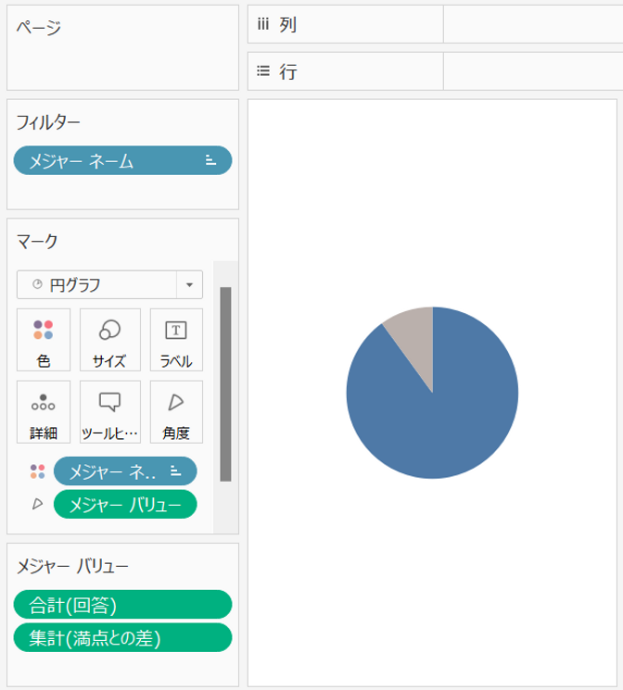Viewport: 623px width, 690px height.
Task: Open the ラベル (Label) mark card
Action: click(x=176, y=340)
